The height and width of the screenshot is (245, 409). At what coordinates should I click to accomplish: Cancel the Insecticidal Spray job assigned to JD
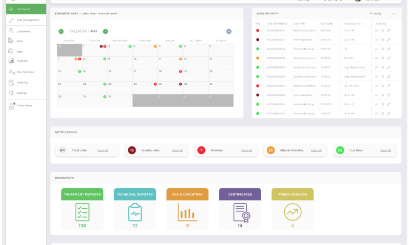tap(382, 49)
